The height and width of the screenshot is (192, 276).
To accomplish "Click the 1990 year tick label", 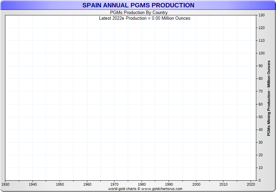I will (169, 184).
